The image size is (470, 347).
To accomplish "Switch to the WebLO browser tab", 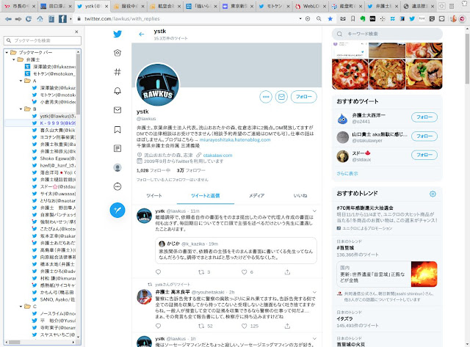I will 310,7.
